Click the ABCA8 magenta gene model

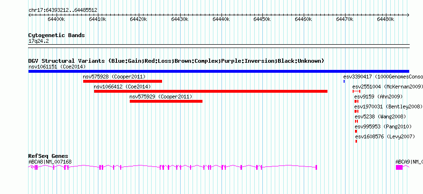coord(173,167)
